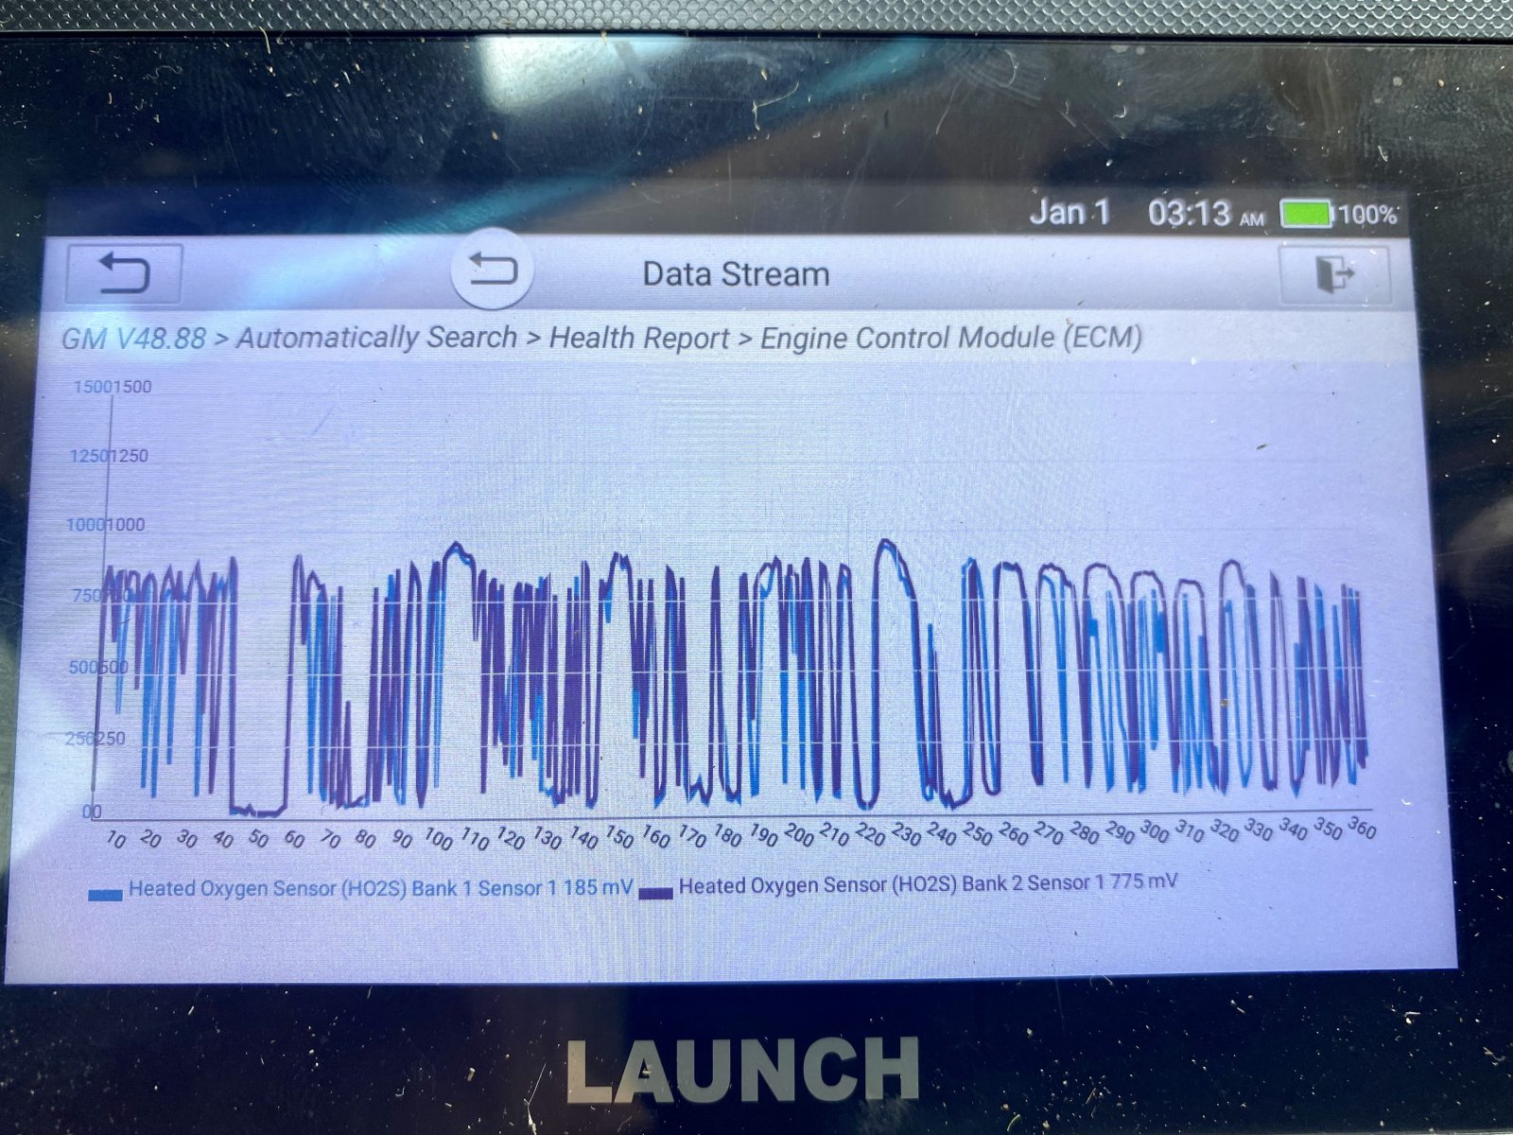Tap the Bank 2 Sensor 1 legend label

(x=929, y=884)
